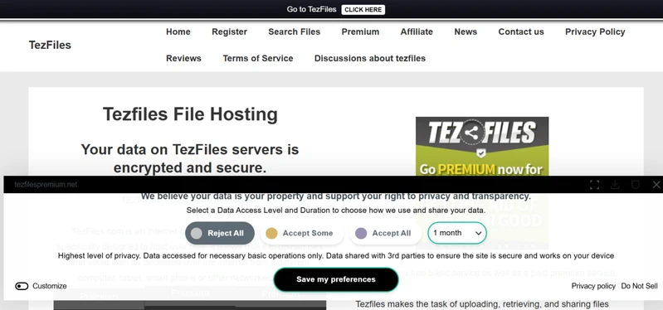Open the Home menu item

point(178,31)
